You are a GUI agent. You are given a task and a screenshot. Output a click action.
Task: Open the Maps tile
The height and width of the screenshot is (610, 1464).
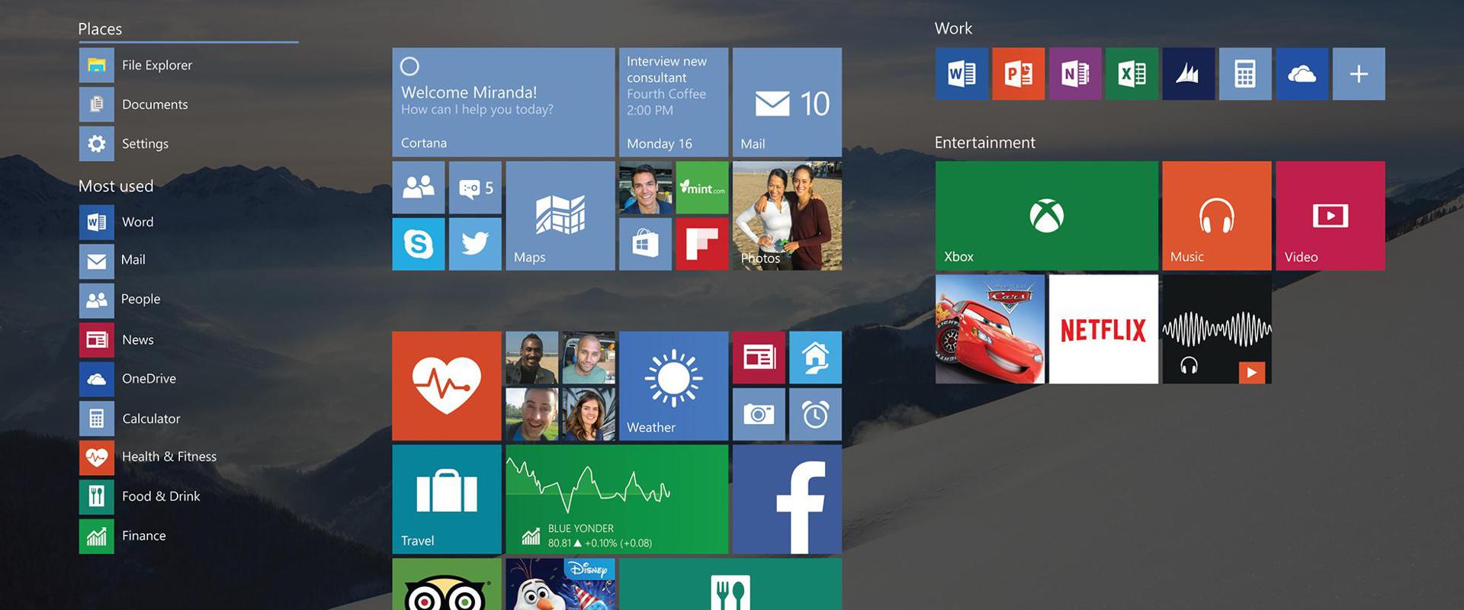tap(560, 216)
